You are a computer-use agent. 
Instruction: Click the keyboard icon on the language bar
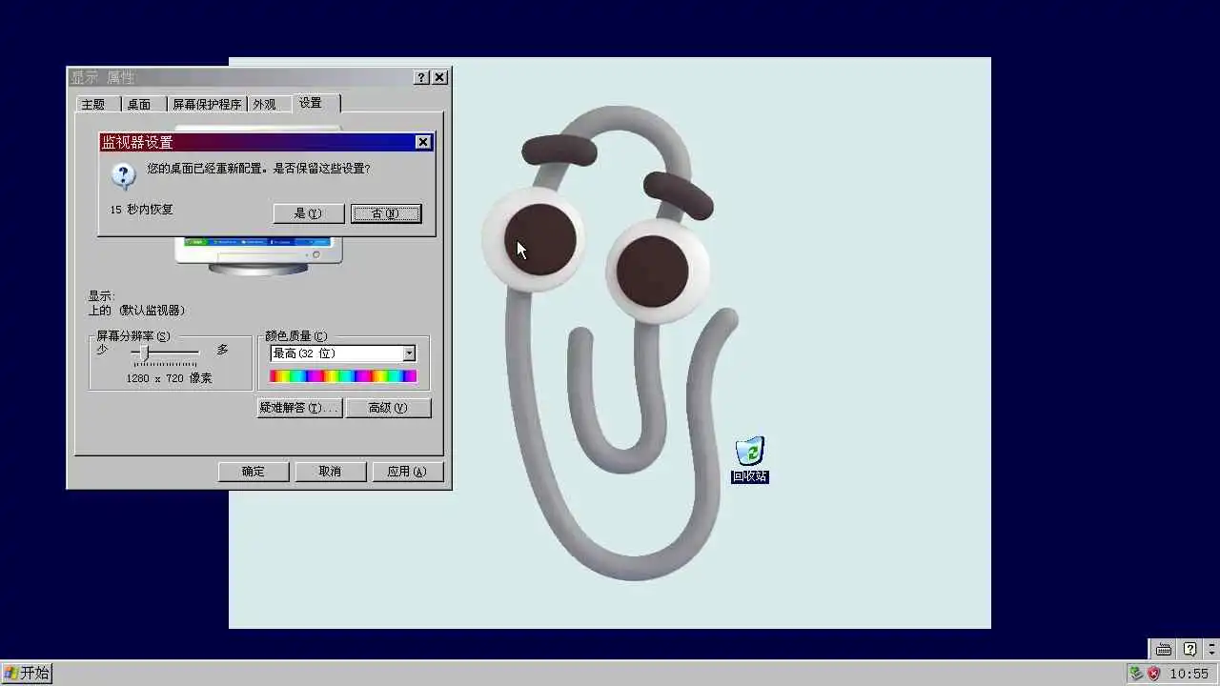point(1164,650)
